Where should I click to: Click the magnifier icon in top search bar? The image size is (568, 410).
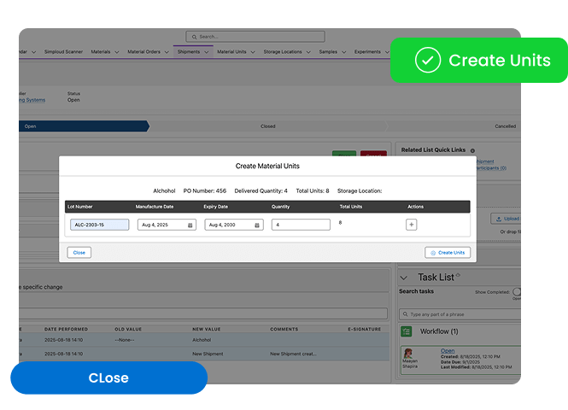pos(194,37)
